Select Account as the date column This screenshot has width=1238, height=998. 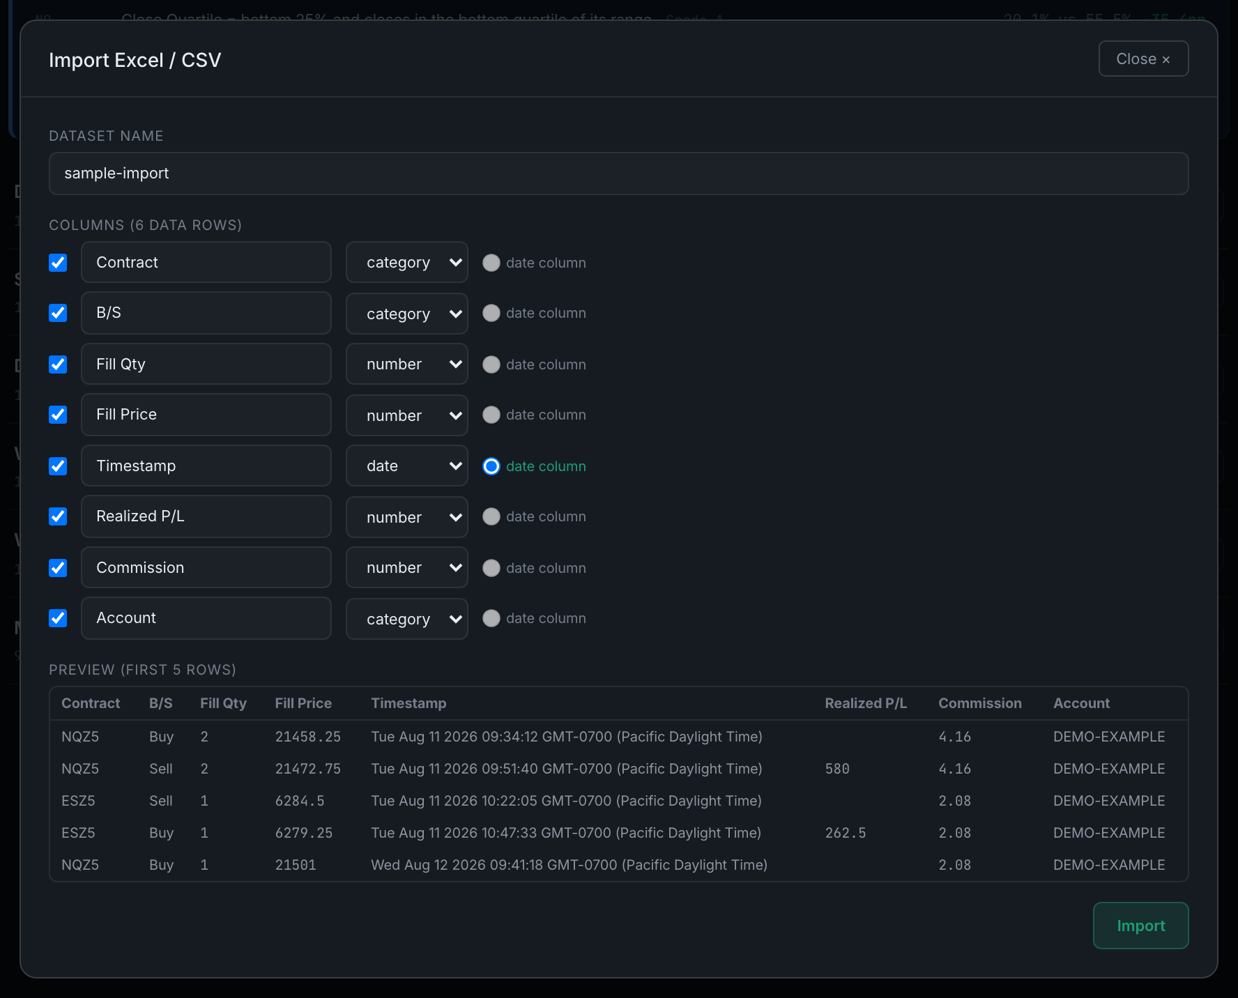491,618
